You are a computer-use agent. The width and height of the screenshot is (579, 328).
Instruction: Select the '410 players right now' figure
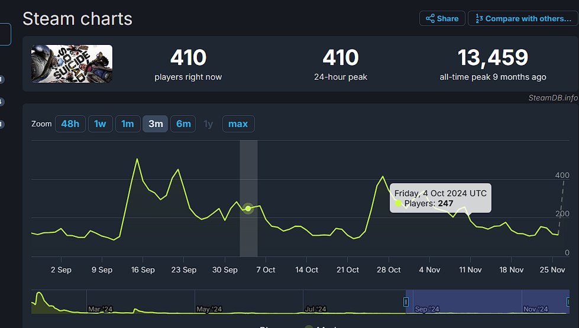point(188,57)
